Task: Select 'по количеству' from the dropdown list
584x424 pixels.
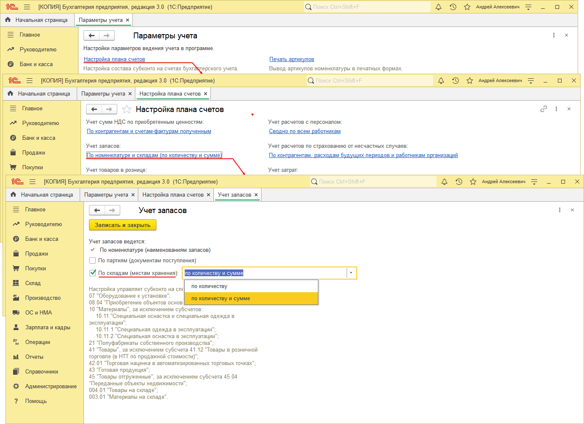Action: [251, 286]
